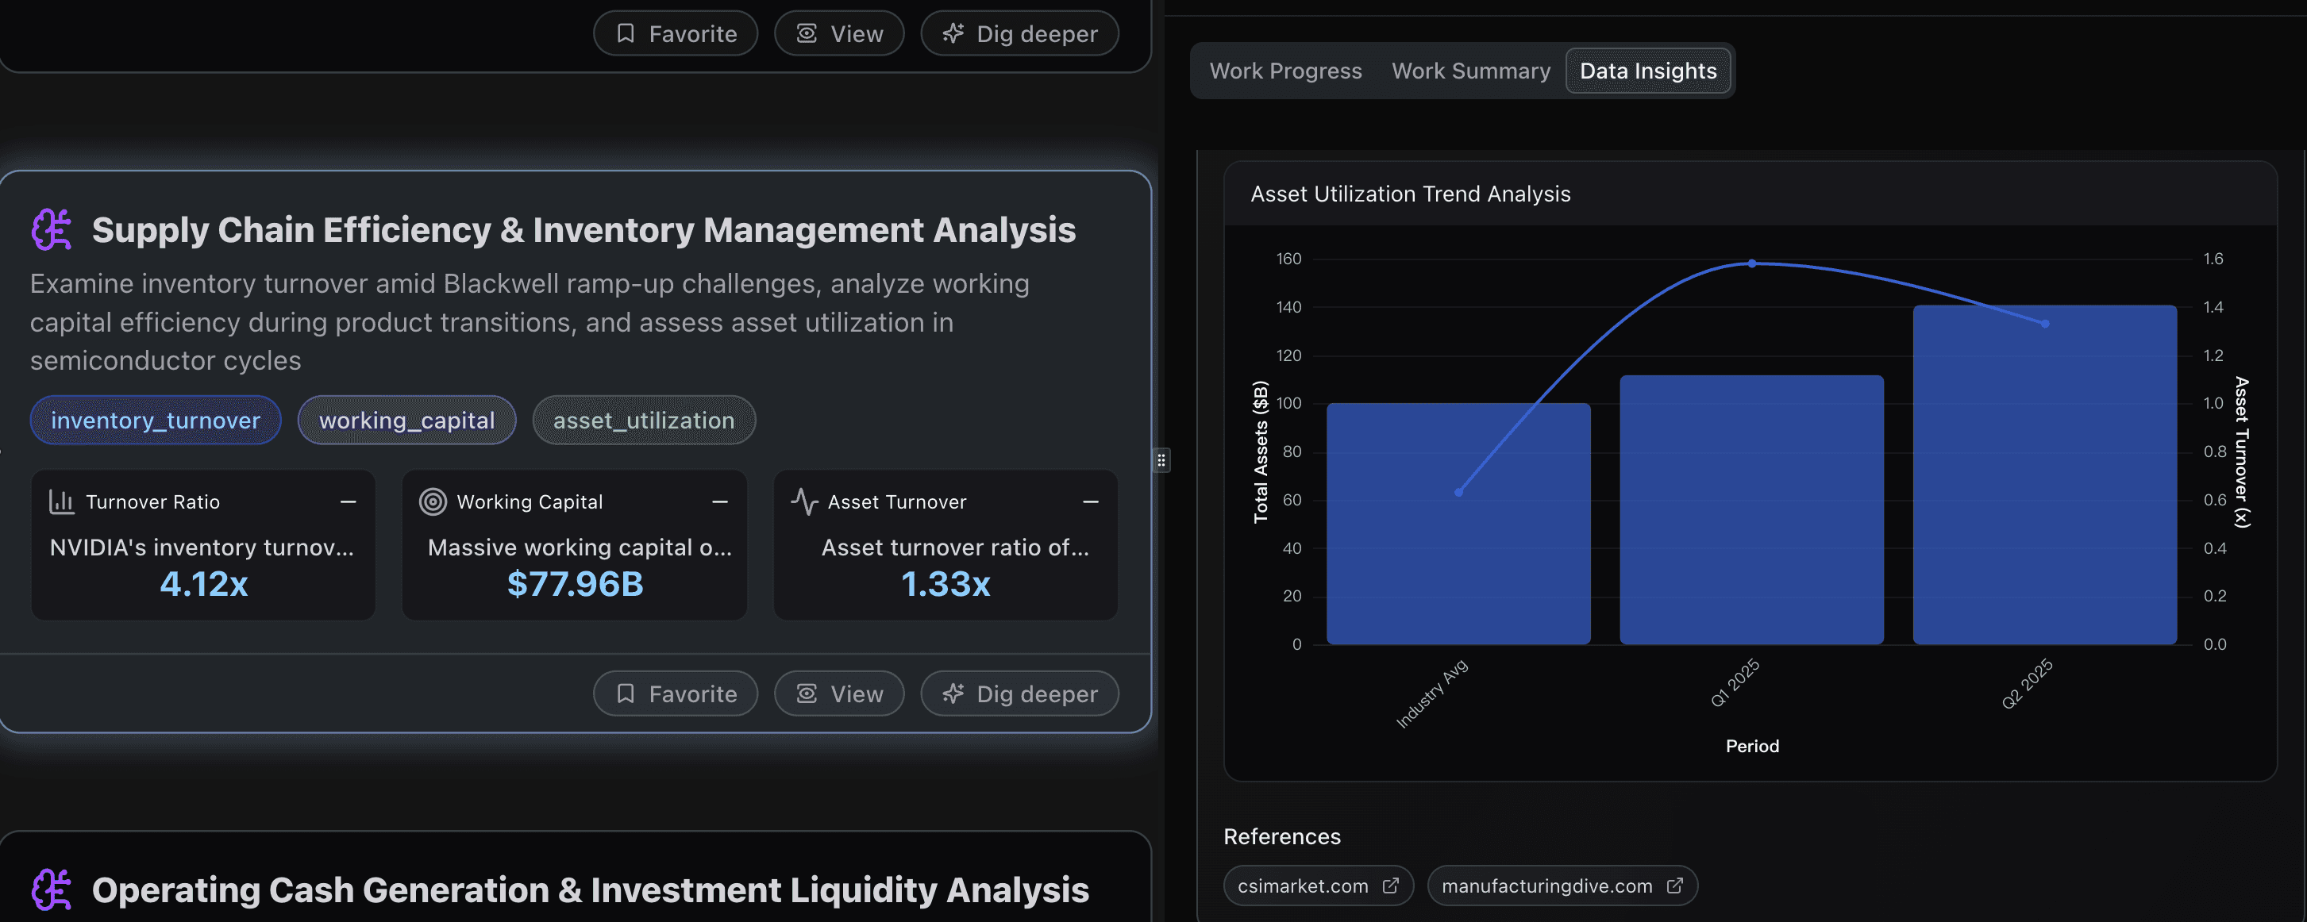This screenshot has width=2307, height=922.
Task: Click the Industry Avg line data point
Action: coord(1459,492)
